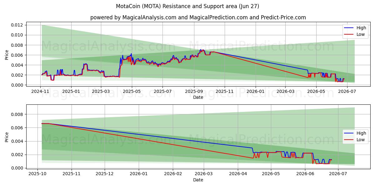Click the top chart x-axis label '2026-05'
375x187 pixels.
coord(316,91)
